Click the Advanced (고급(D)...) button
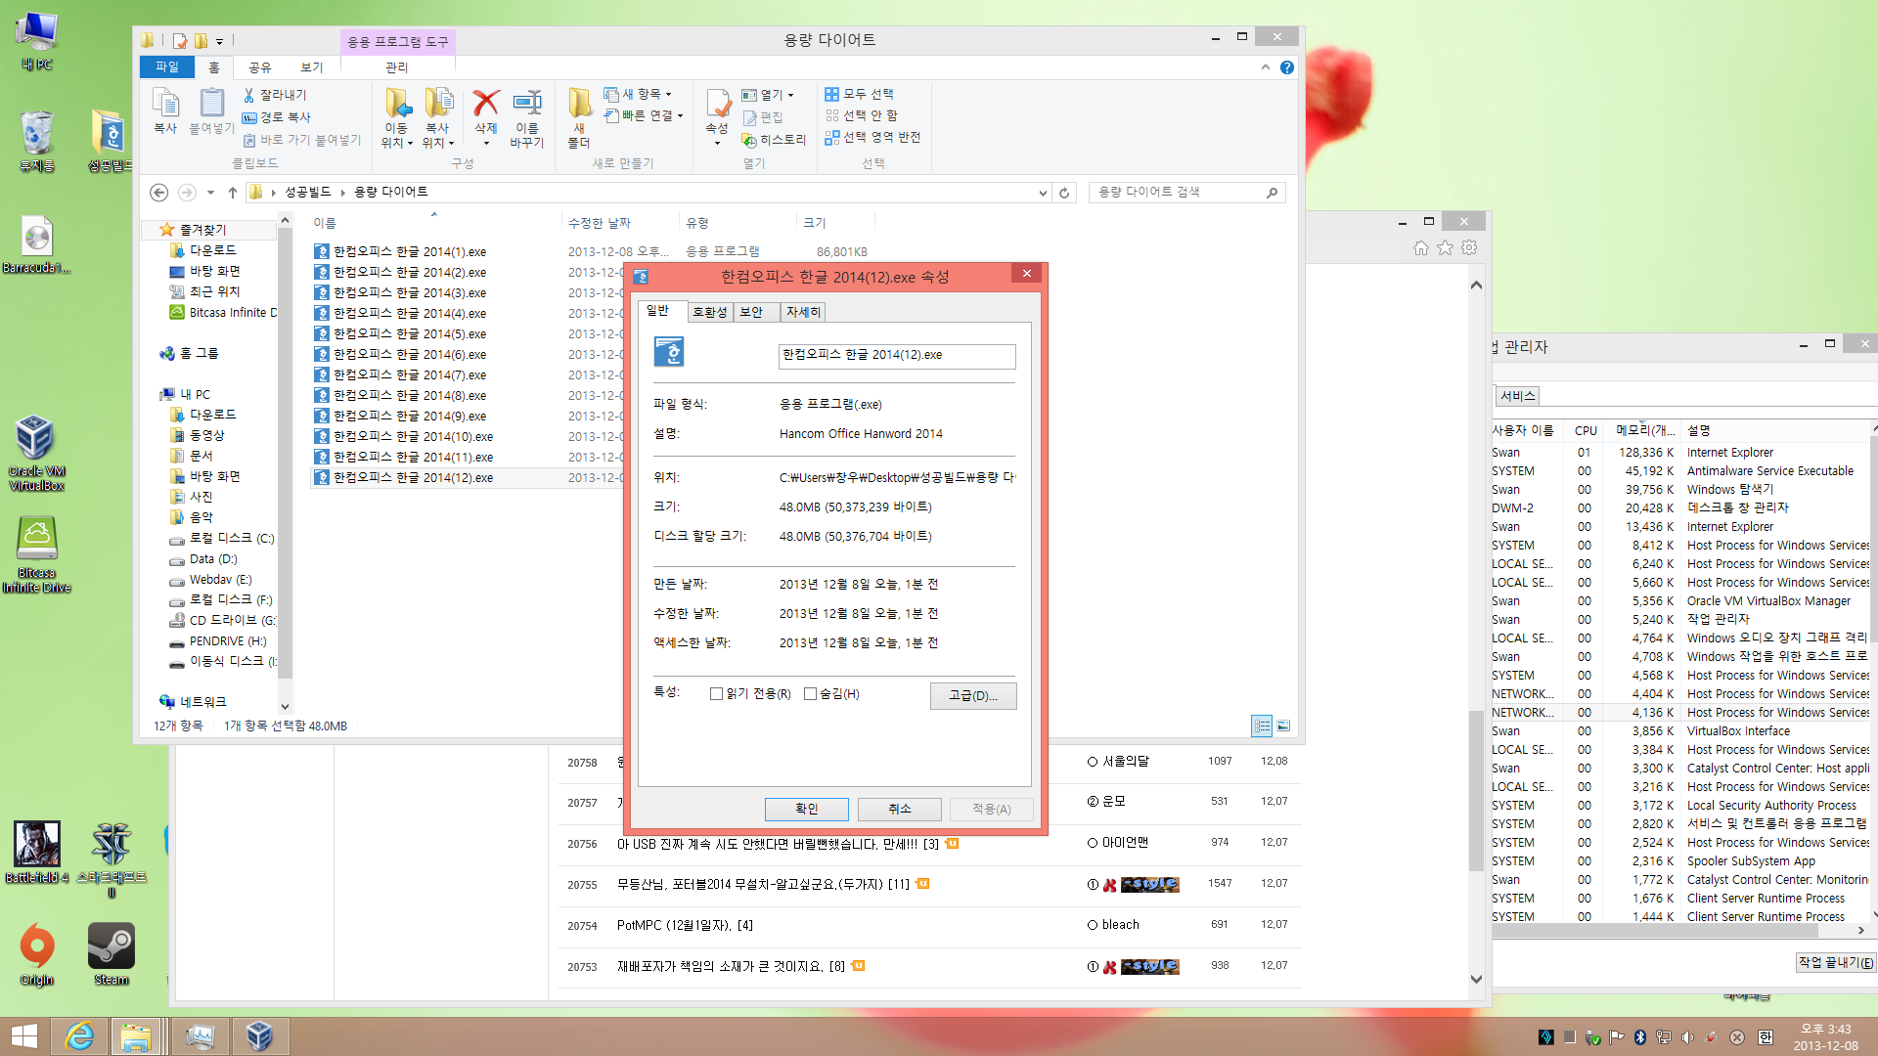1878x1056 pixels. pos(973,696)
